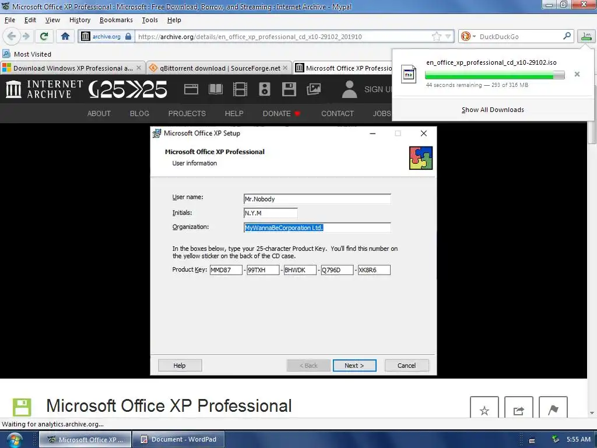Open the Windows Start orb

click(14, 440)
